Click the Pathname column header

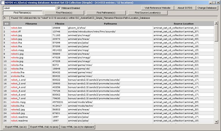[110, 24]
